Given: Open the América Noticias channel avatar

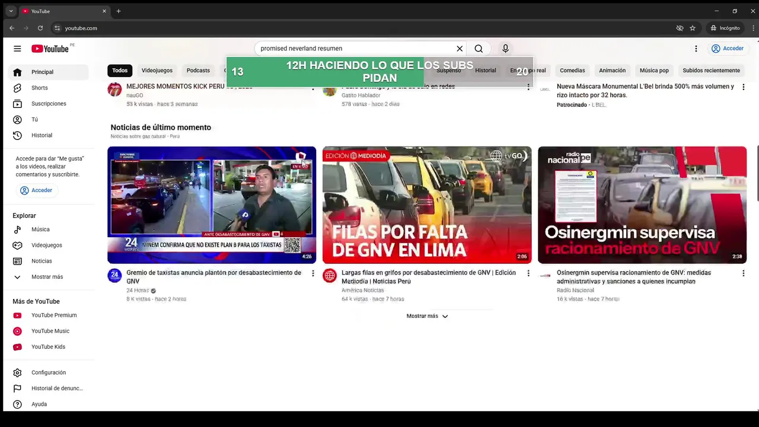Looking at the screenshot, I should (x=330, y=276).
